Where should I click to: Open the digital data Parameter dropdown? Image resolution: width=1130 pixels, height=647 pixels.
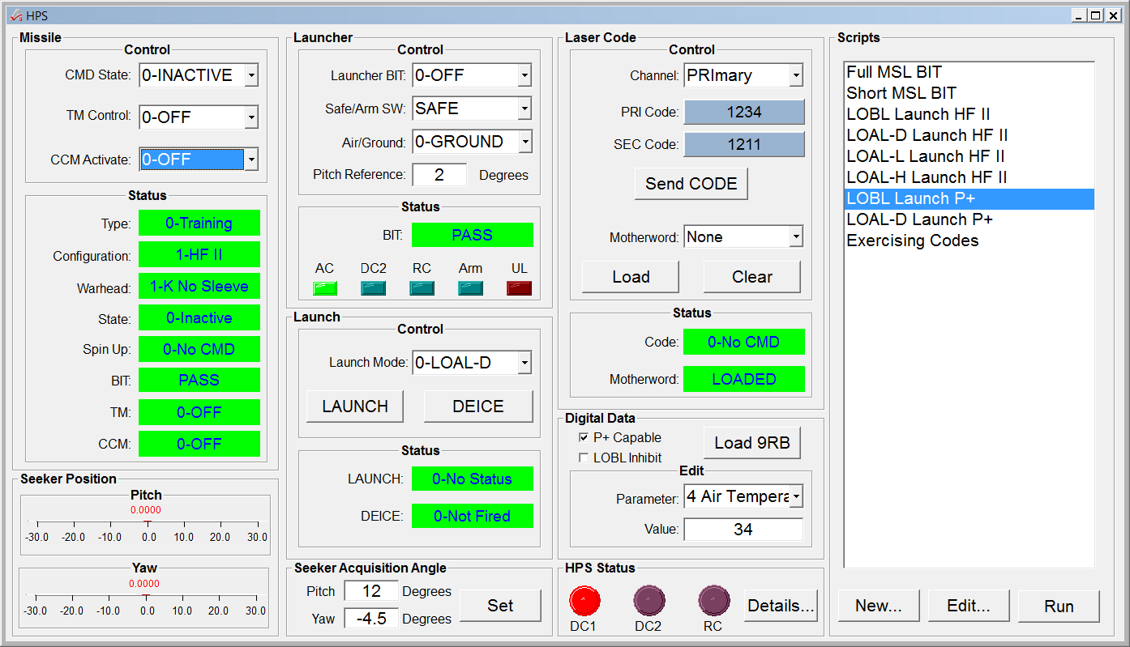pos(796,496)
